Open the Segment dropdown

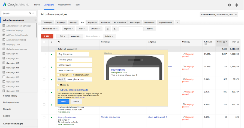(68, 29)
